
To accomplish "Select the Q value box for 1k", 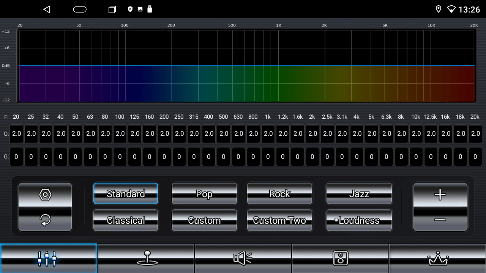I will 268,134.
